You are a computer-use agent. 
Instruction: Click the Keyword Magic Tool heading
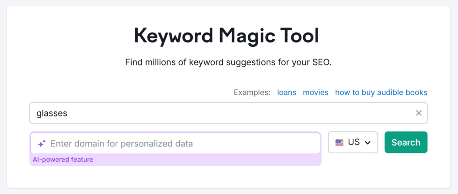[x=226, y=36]
